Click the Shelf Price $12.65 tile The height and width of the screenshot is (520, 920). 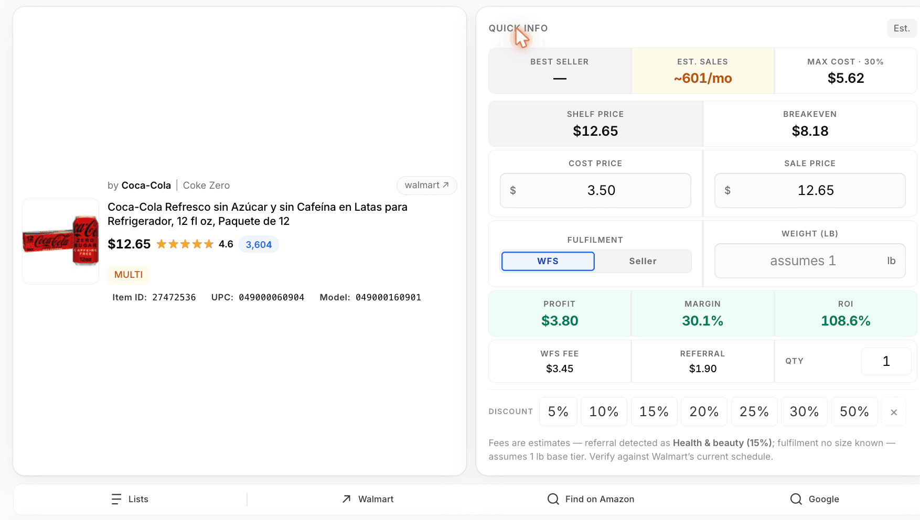coord(595,124)
